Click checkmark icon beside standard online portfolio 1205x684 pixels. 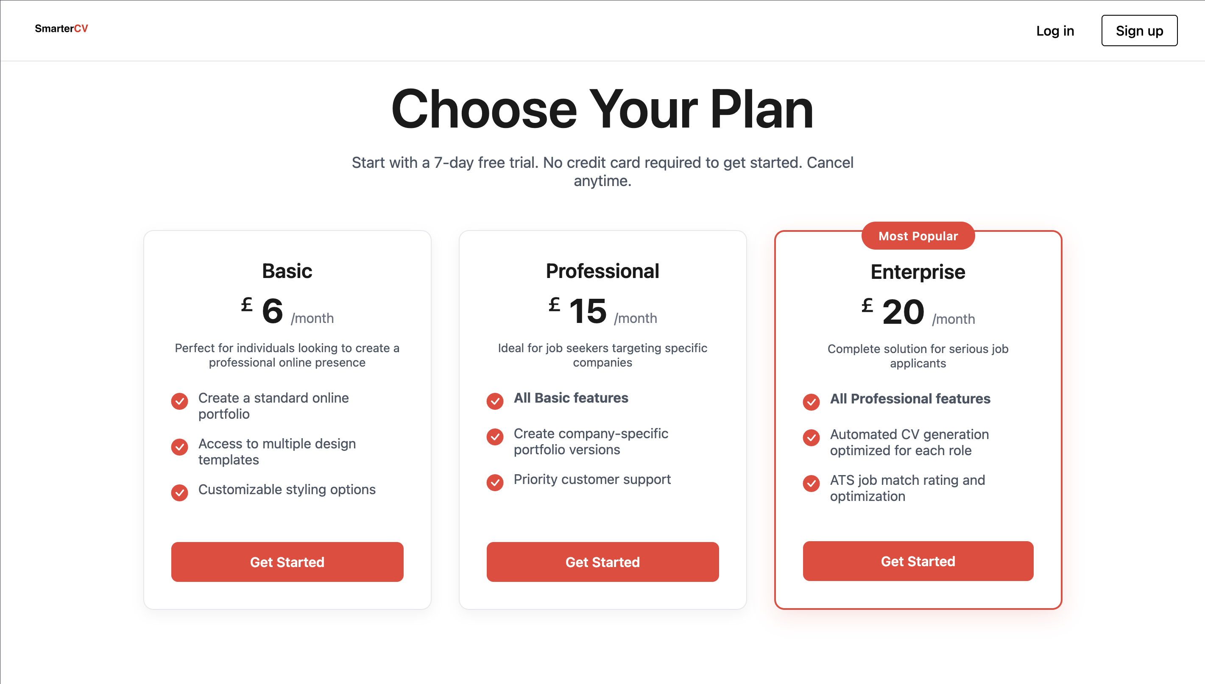[179, 401]
